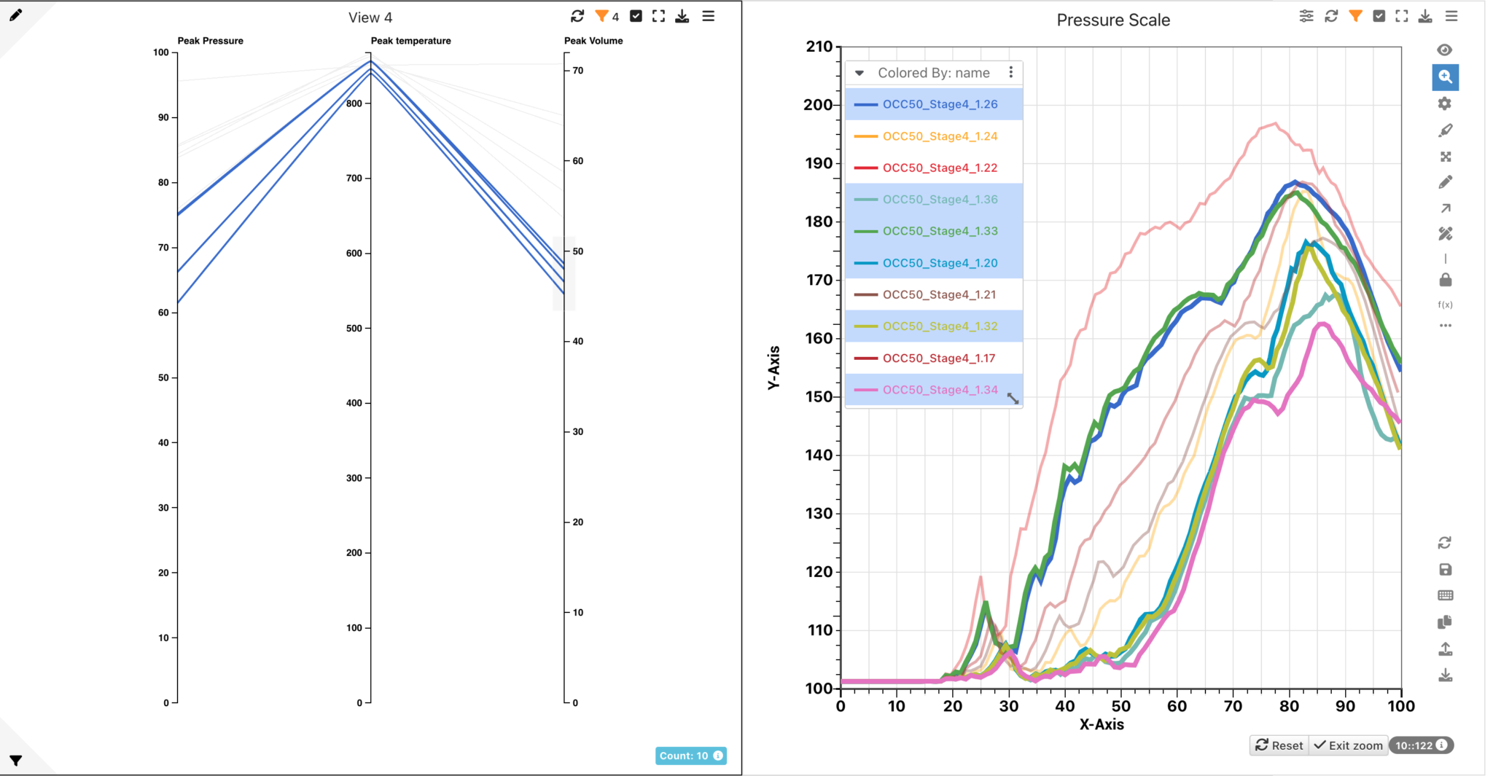Toggle the checked-box icon on Pressure Scale toolbar

pos(1379,15)
